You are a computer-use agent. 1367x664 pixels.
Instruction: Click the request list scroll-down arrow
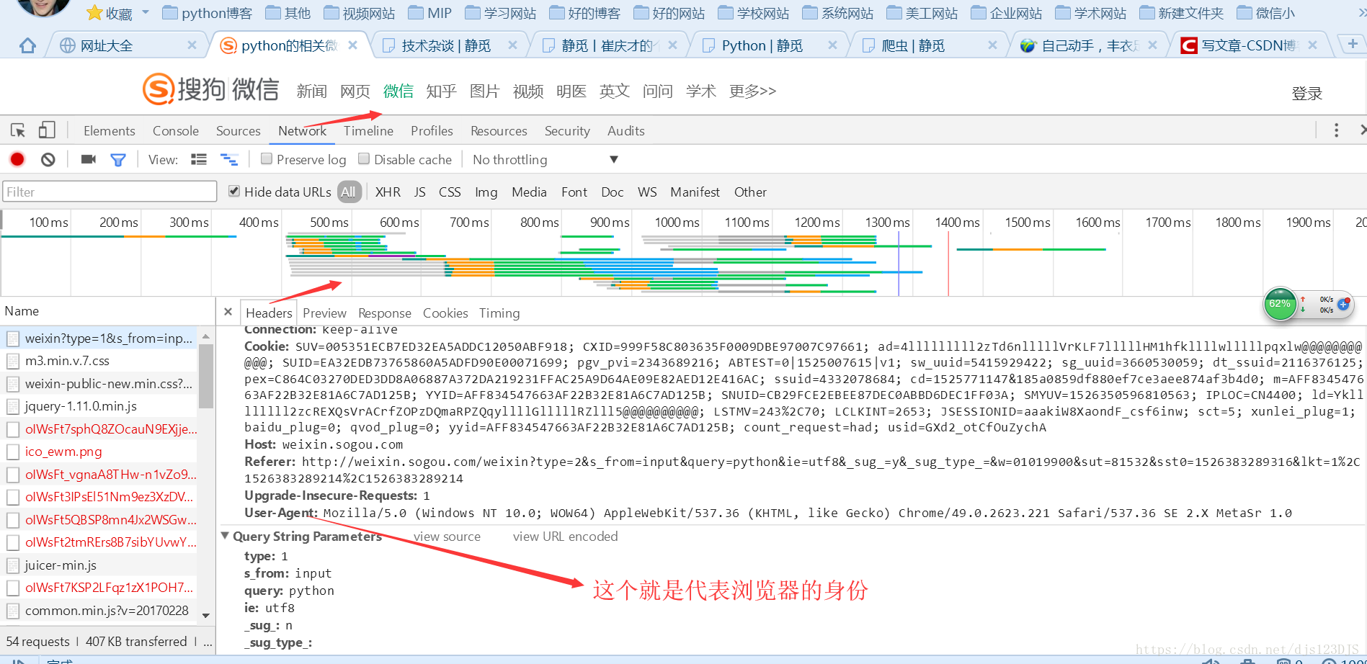coord(206,616)
